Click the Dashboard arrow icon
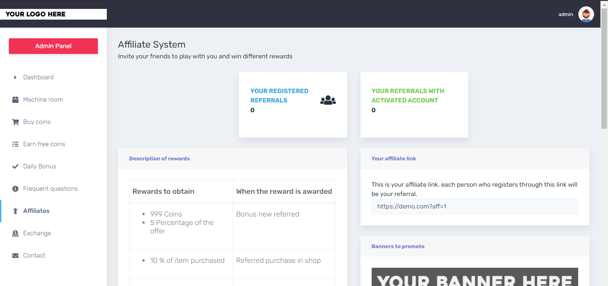 pos(15,77)
